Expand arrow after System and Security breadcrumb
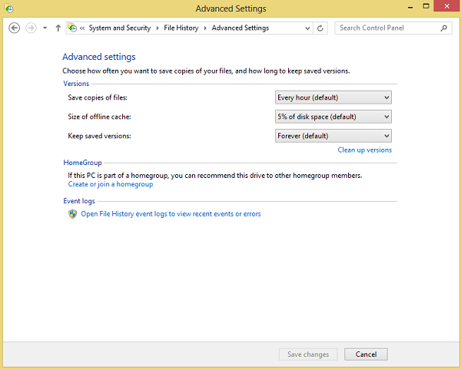This screenshot has height=369, width=461. 158,28
